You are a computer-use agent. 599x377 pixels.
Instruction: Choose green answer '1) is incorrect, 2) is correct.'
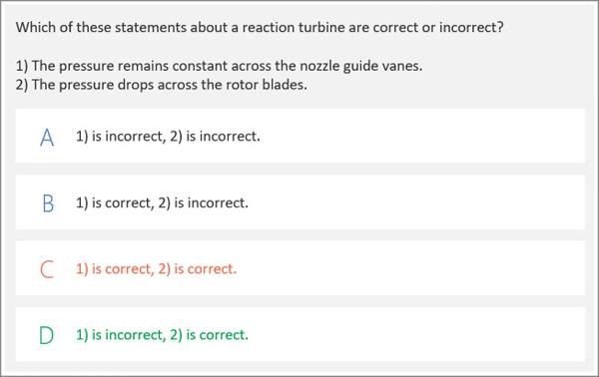coord(162,335)
